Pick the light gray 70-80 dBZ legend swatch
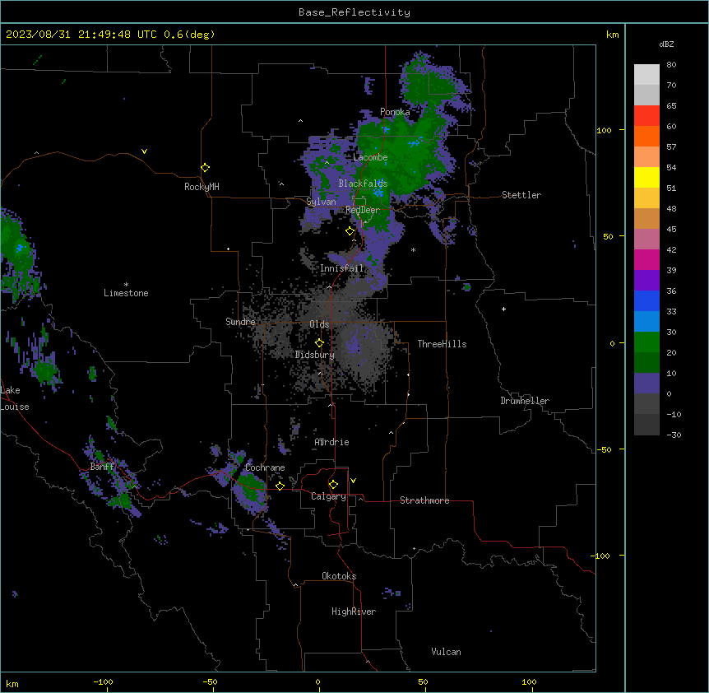The image size is (709, 693). pyautogui.click(x=646, y=75)
